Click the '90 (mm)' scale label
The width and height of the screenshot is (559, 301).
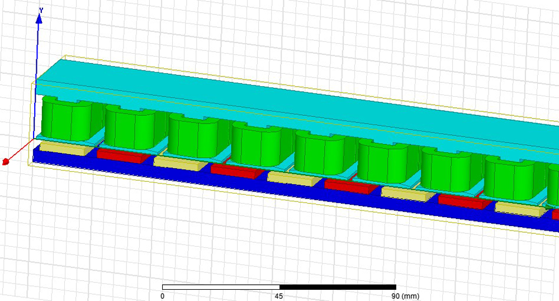(x=405, y=296)
